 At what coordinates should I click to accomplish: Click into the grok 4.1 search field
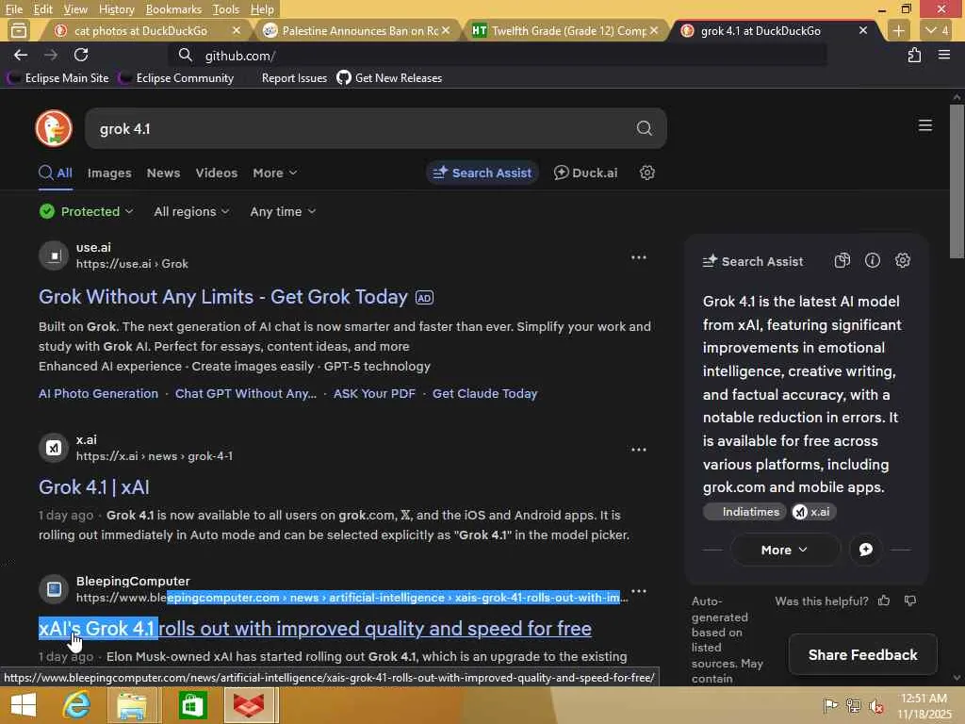point(363,128)
